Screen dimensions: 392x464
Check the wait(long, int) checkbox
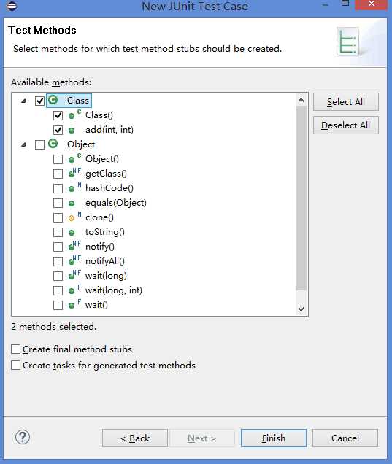58,290
